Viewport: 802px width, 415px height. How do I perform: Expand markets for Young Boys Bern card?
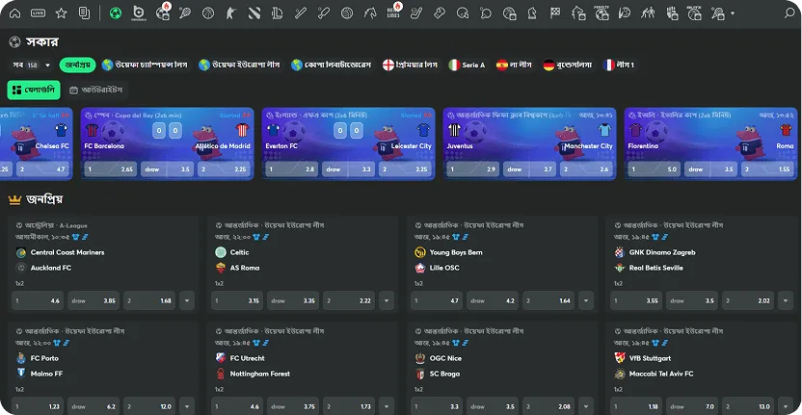[586, 301]
